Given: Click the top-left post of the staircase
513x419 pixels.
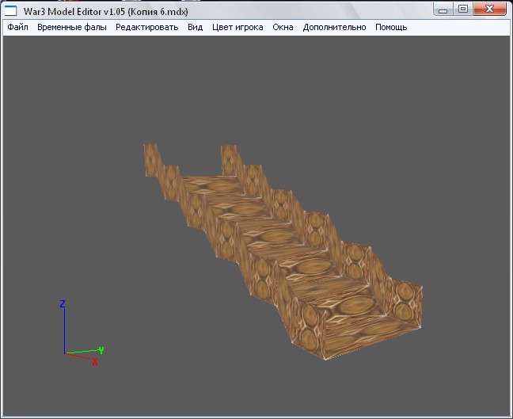Looking at the screenshot, I should [x=150, y=161].
